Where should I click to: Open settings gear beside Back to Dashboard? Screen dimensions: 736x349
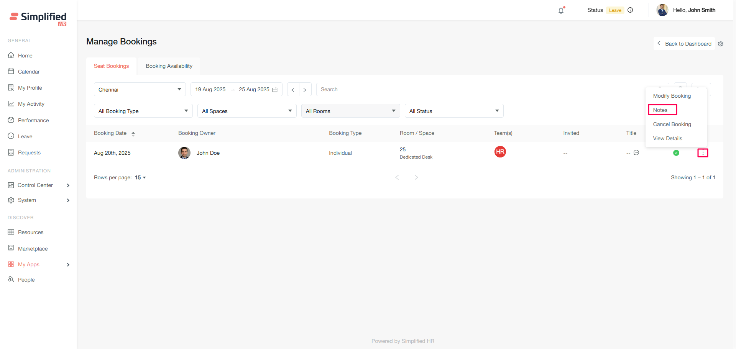click(721, 44)
